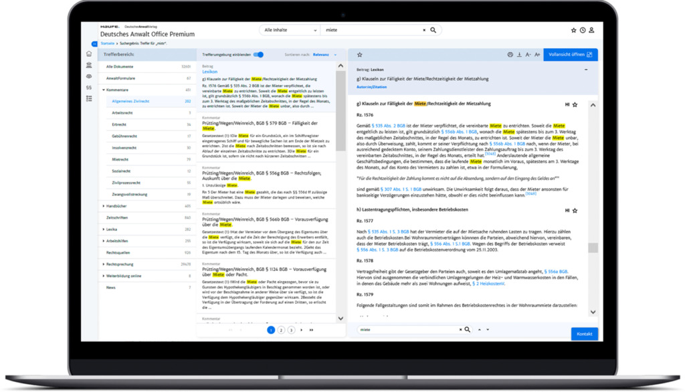Open Startseite breadcrumb link
This screenshot has height=392, width=685.
108,43
